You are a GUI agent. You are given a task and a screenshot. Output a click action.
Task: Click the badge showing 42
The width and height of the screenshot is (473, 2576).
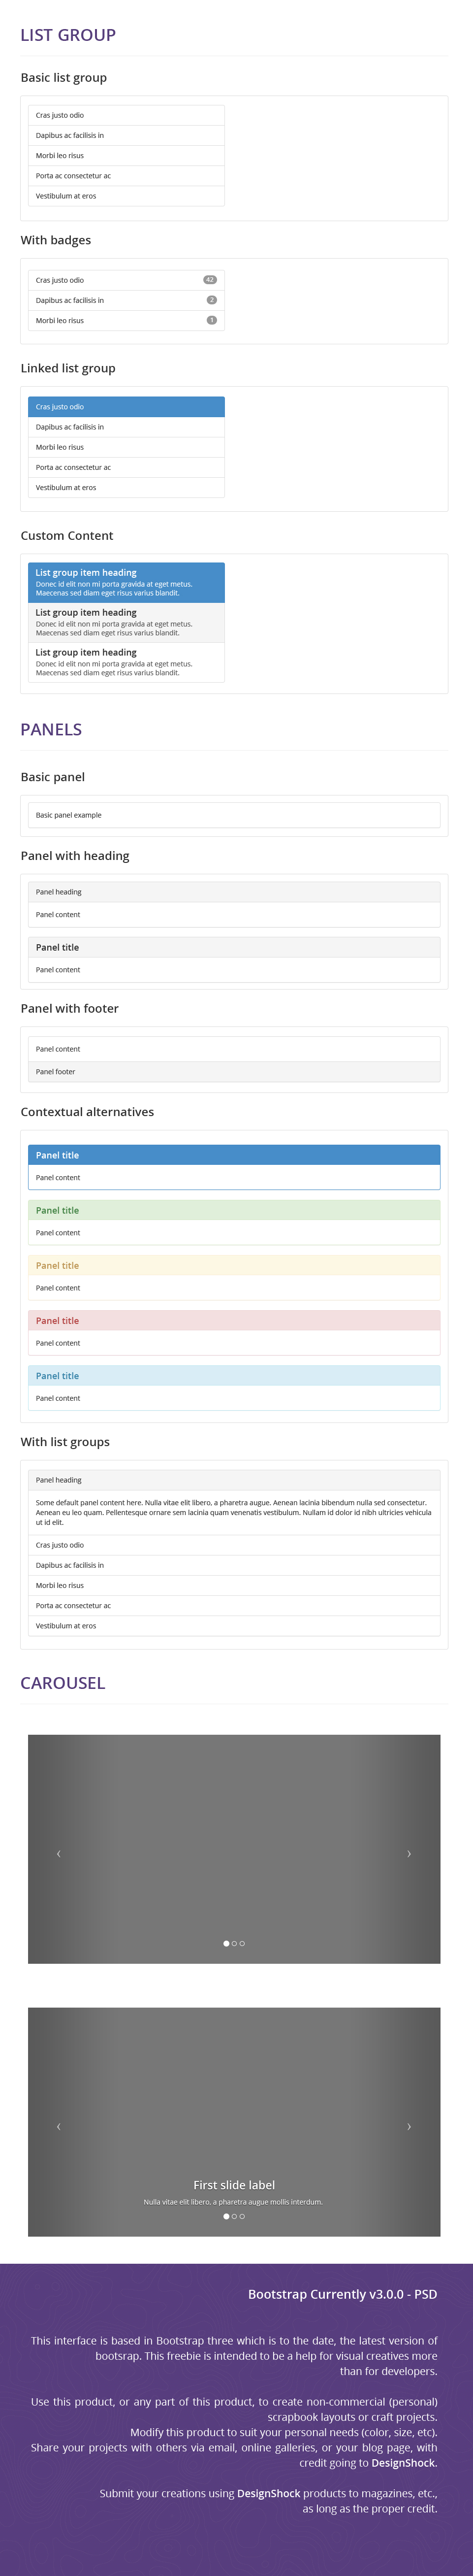[x=210, y=280]
